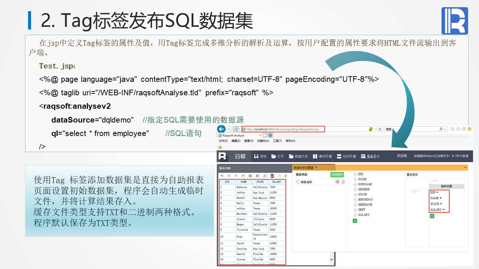Image resolution: width=479 pixels, height=269 pixels.
Task: Click the favorites bar star icon
Action: 220,147
